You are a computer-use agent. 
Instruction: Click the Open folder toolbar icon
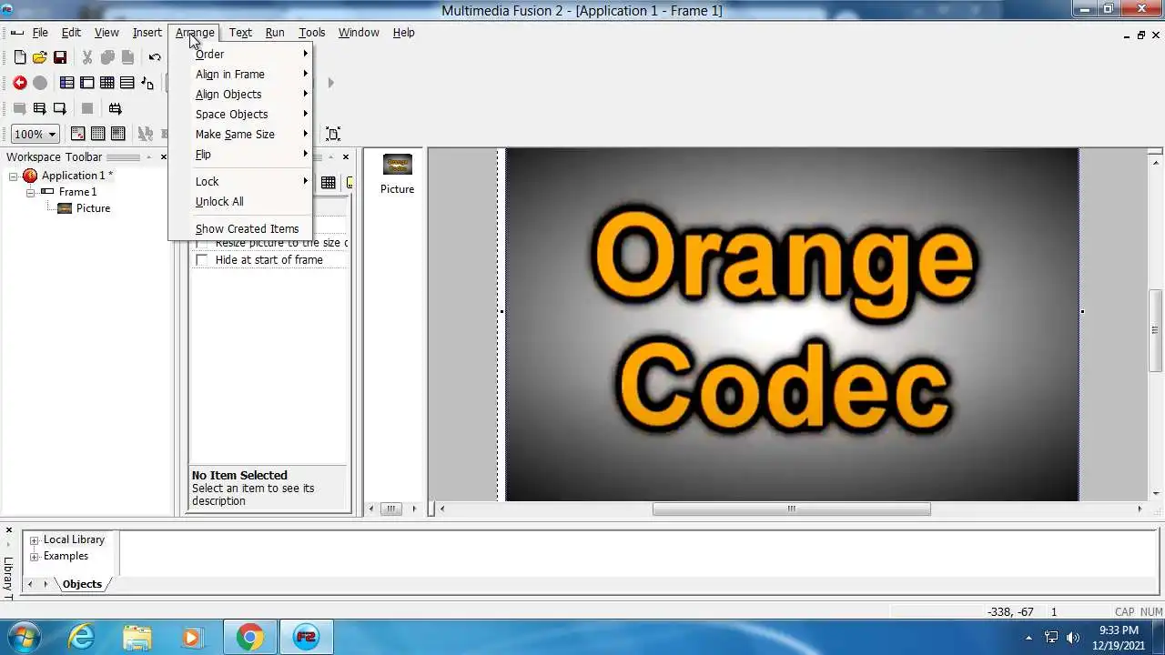(40, 57)
